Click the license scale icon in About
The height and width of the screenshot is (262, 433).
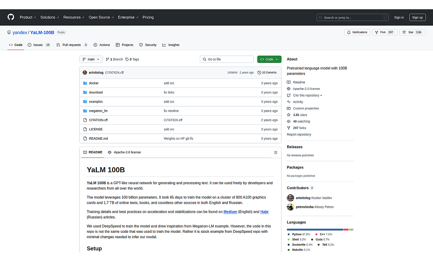[289, 89]
